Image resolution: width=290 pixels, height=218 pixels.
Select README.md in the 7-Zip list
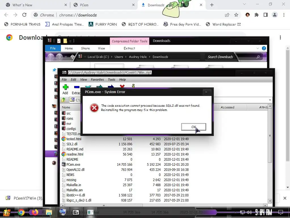click(x=75, y=149)
